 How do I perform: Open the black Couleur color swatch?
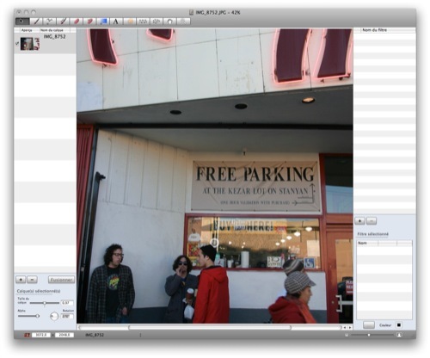[x=398, y=324]
